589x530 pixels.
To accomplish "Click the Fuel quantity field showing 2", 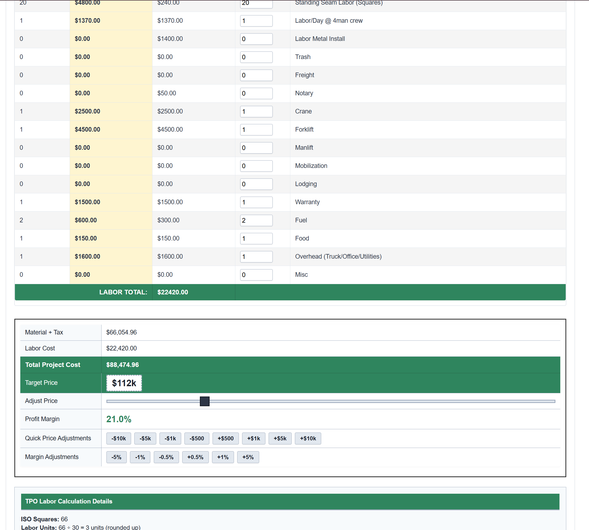I will pyautogui.click(x=256, y=220).
